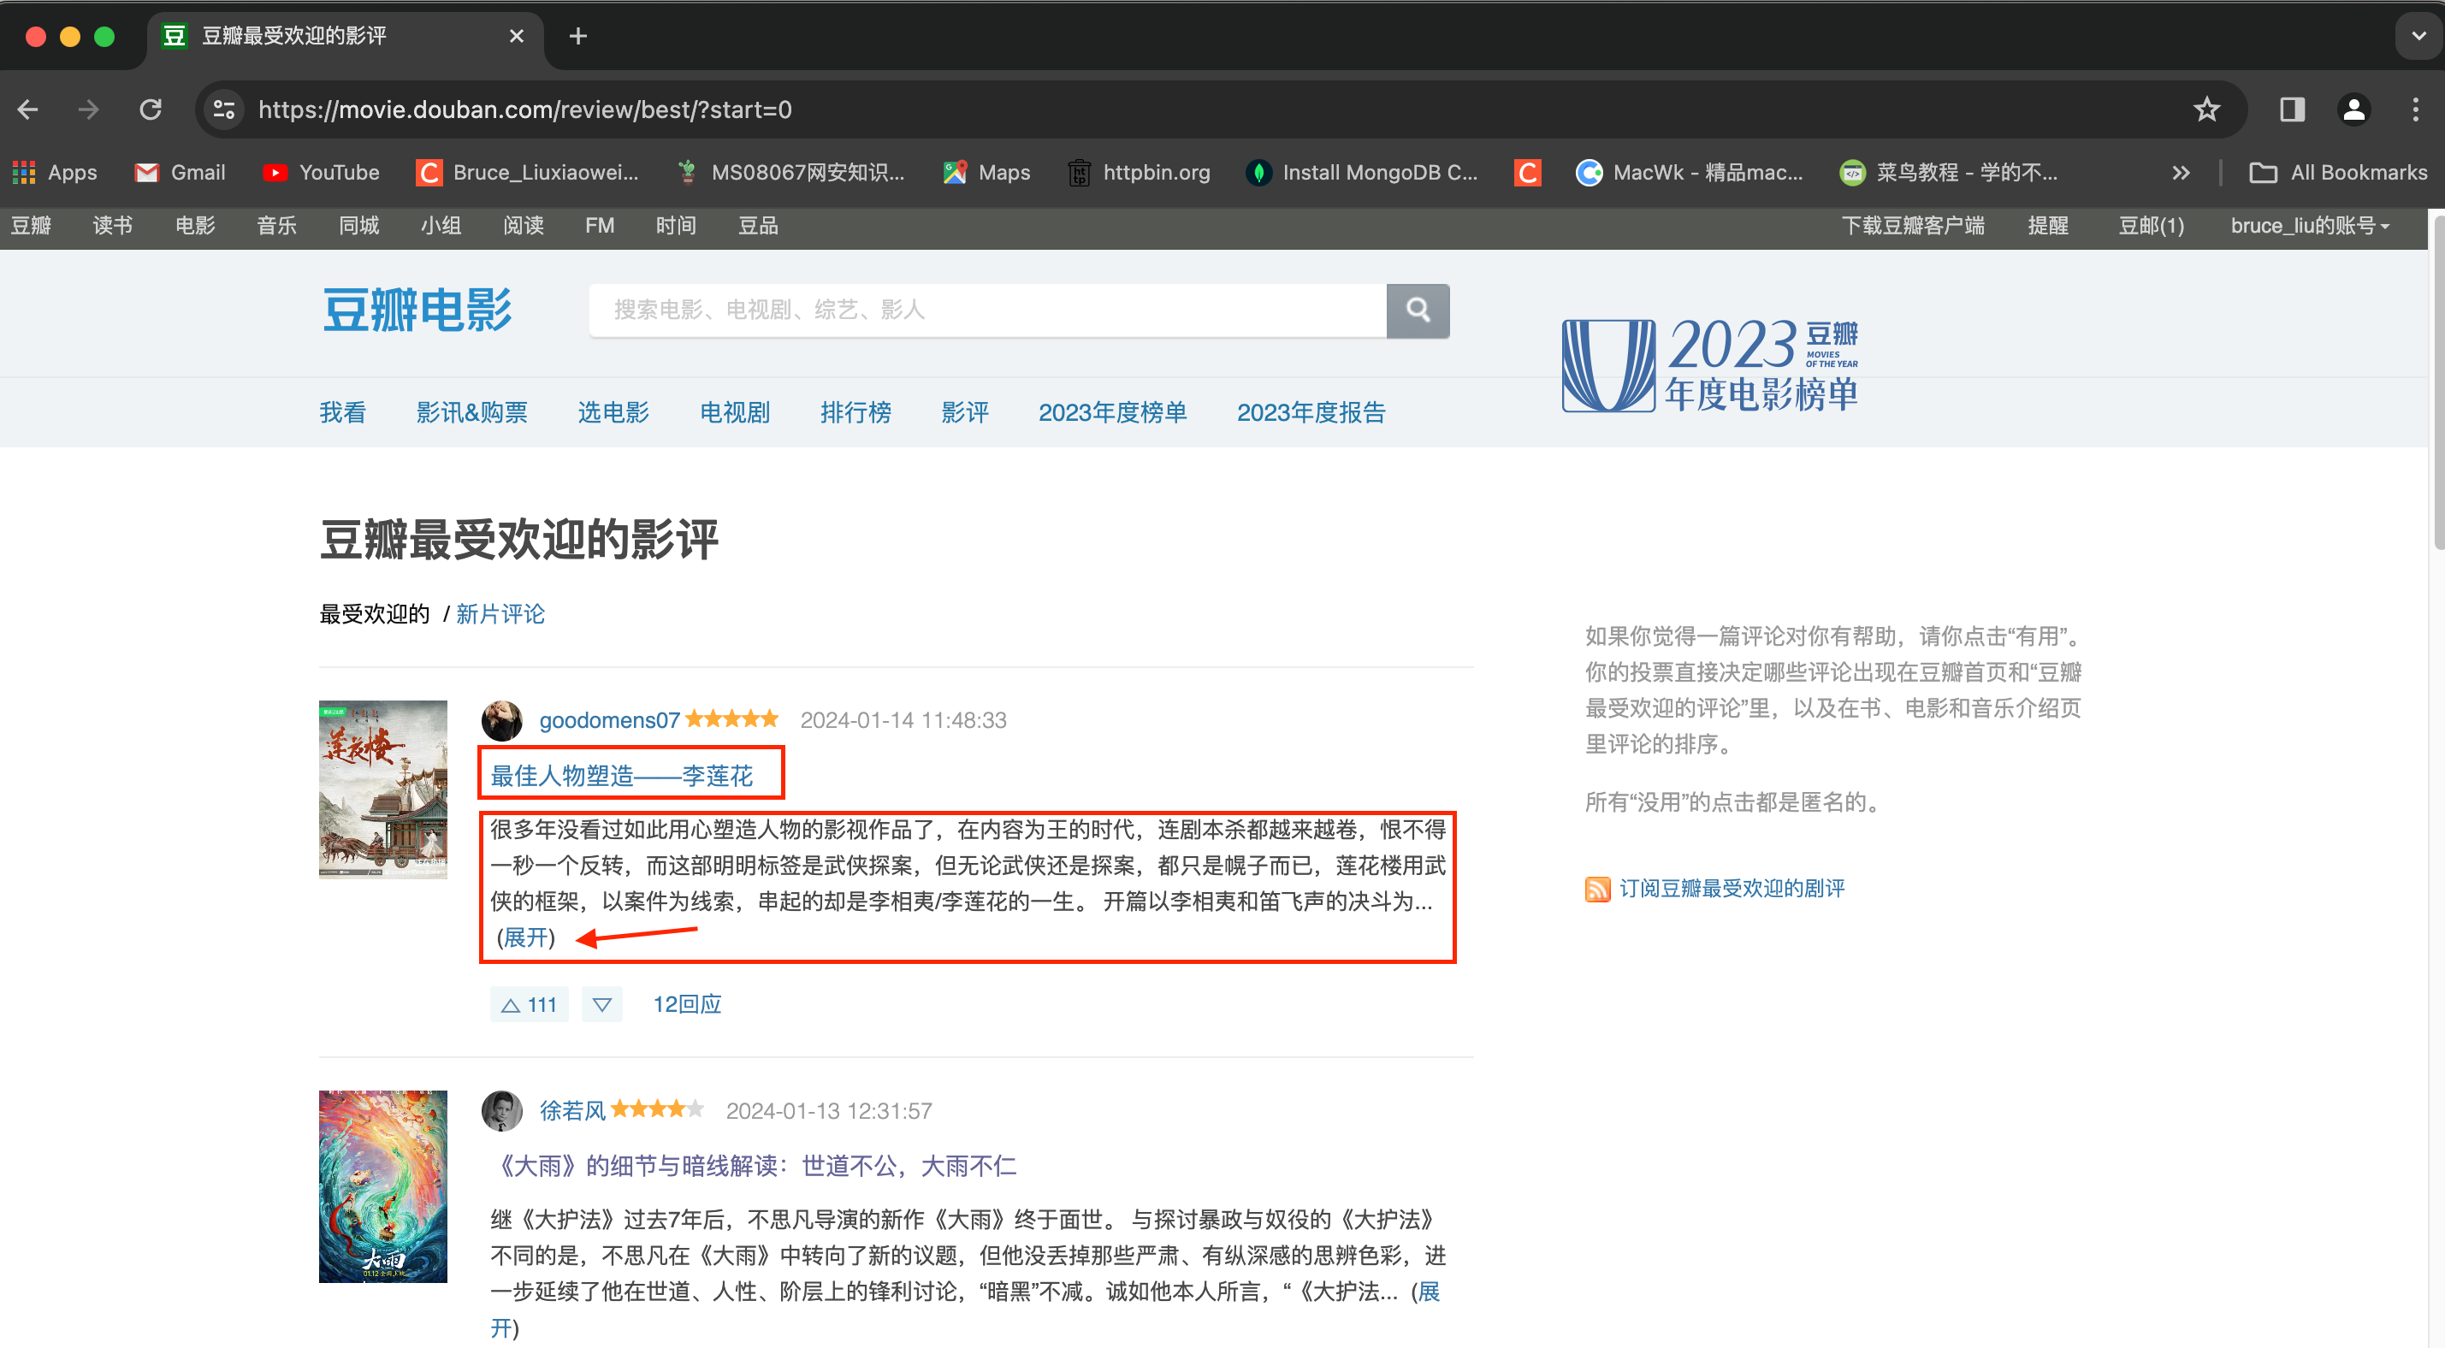Open review 最佳人物塑造——李莲花
The height and width of the screenshot is (1348, 2445).
click(622, 776)
